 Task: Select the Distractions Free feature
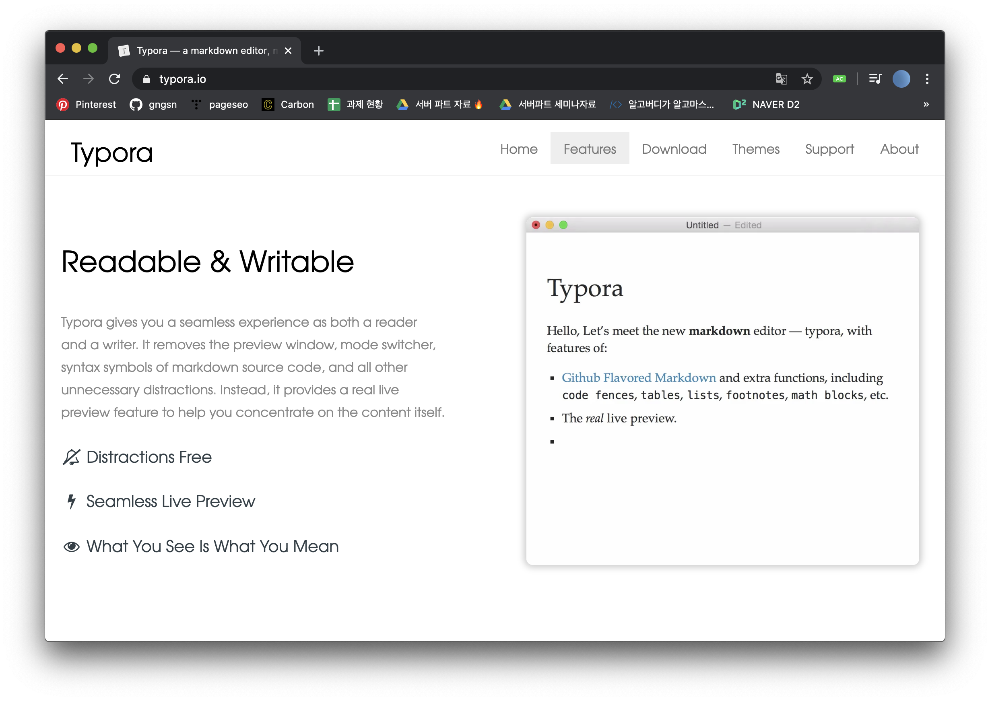tap(148, 457)
